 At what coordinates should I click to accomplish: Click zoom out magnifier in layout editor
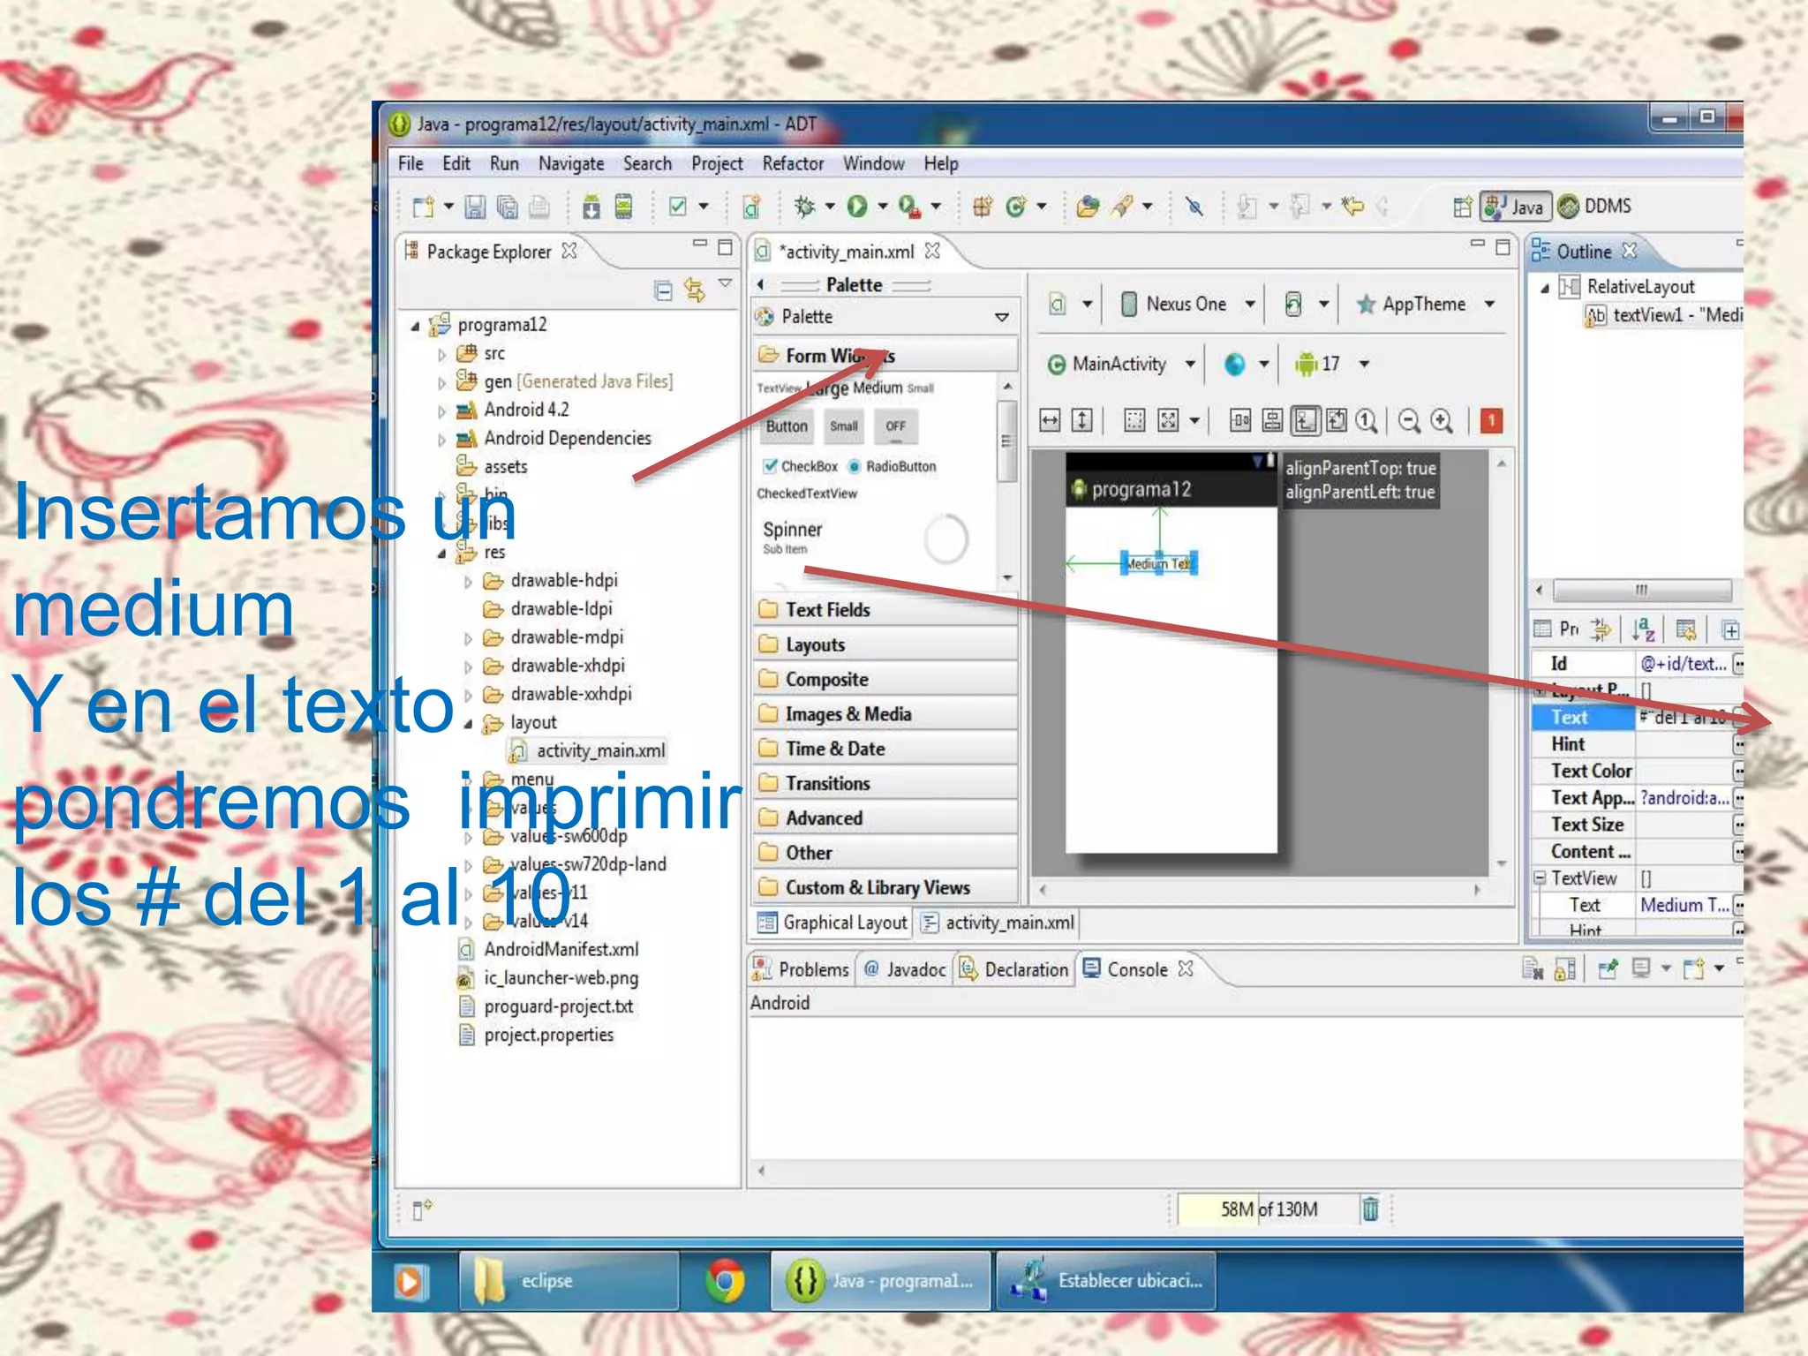1409,421
